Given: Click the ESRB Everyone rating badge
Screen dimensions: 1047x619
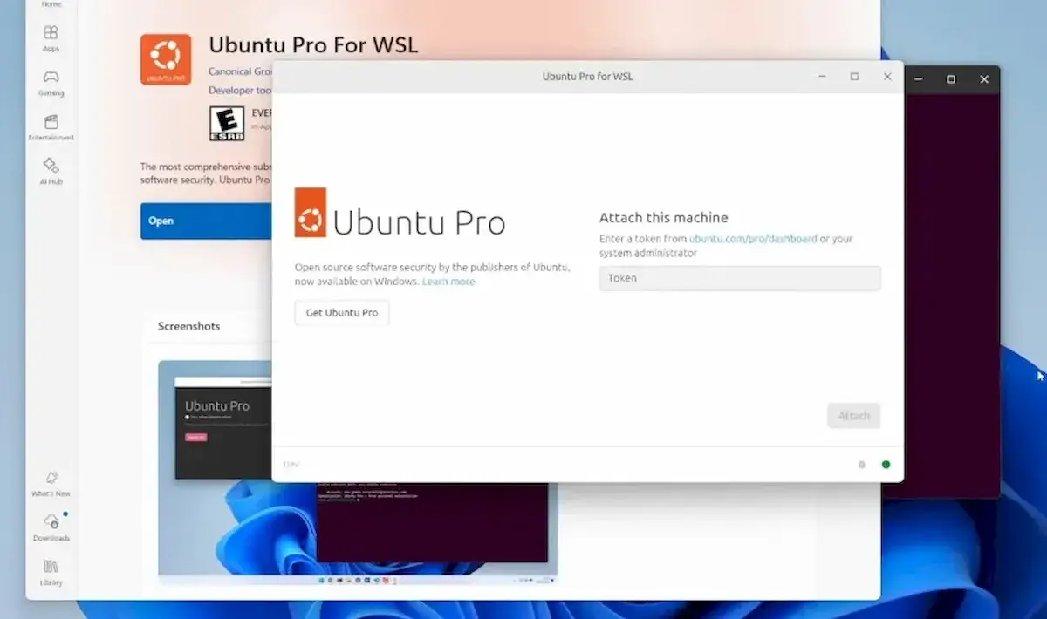Looking at the screenshot, I should coord(227,124).
